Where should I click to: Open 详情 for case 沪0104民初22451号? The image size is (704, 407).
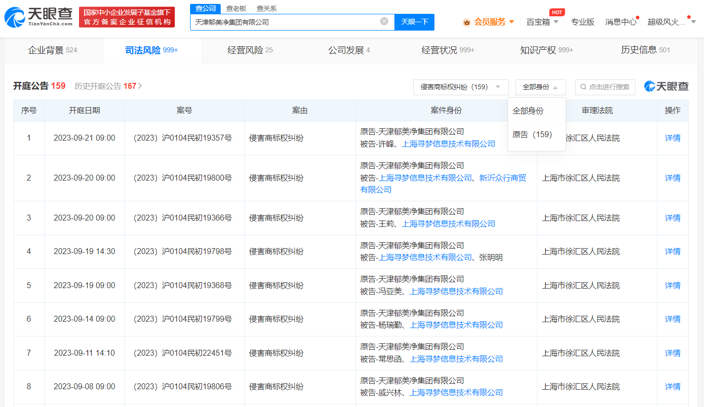pos(672,353)
